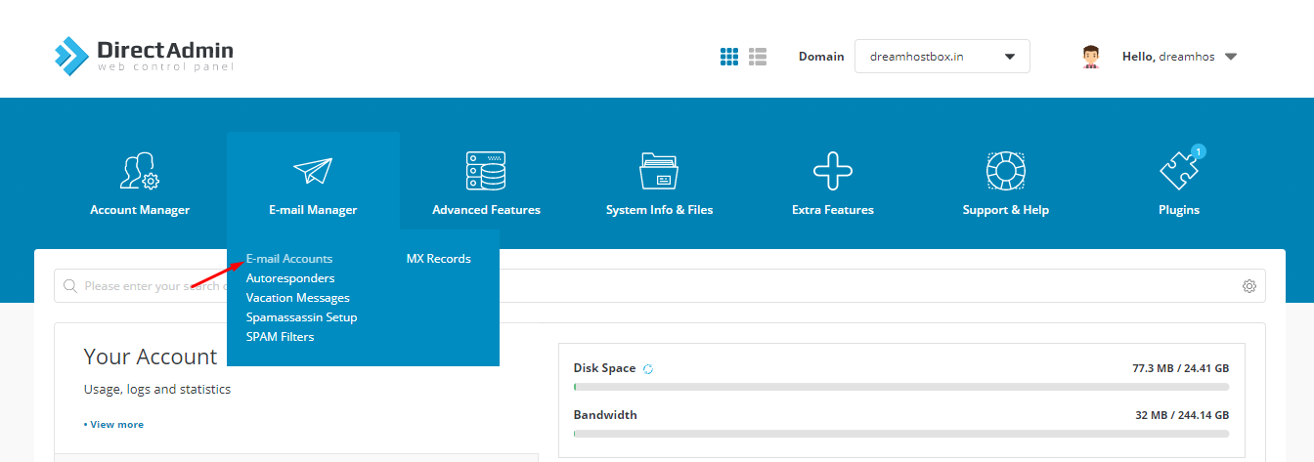
Task: Open the Plugins puzzle icon
Action: tap(1178, 172)
